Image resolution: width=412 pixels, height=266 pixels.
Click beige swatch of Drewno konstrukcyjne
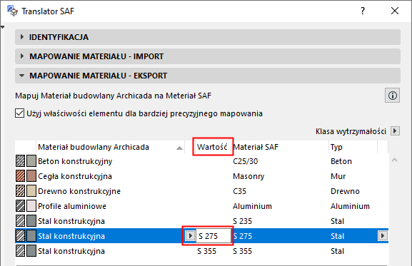(31, 191)
